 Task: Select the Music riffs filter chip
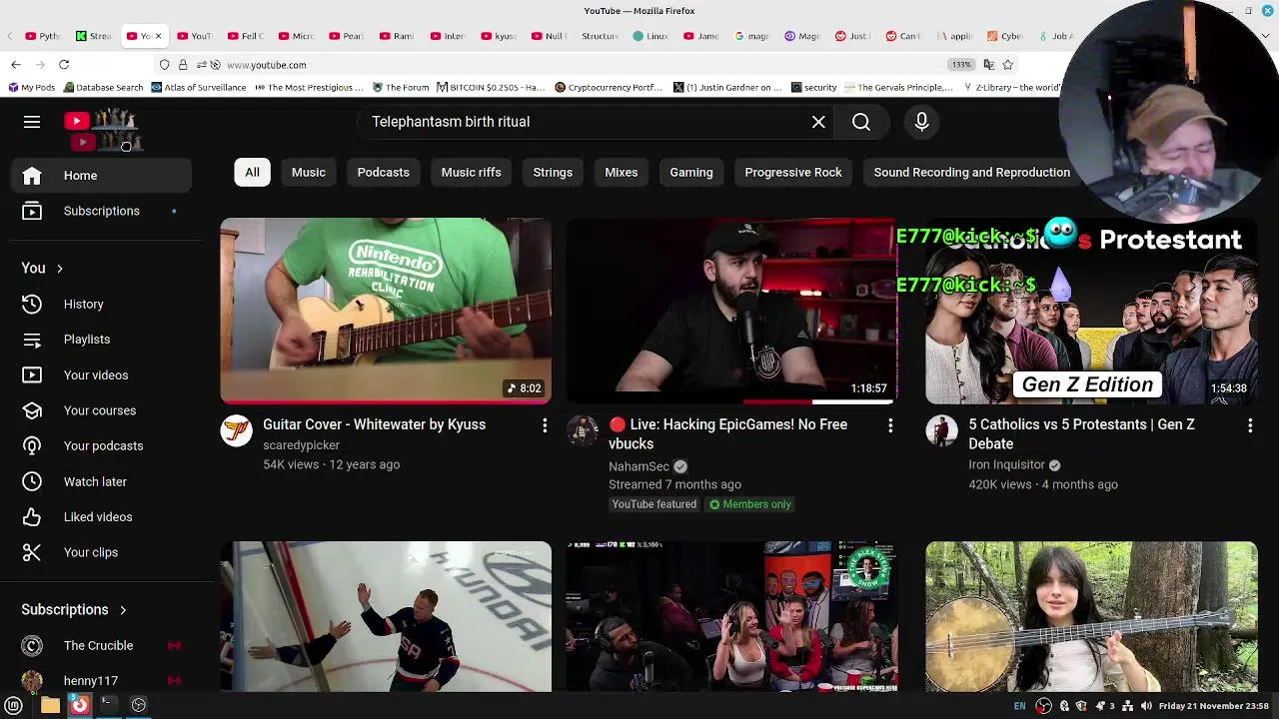tap(472, 173)
